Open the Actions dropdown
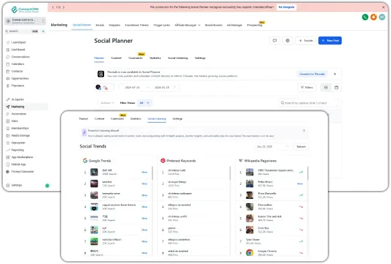Screen dimensions: 391x264 tap(107, 103)
